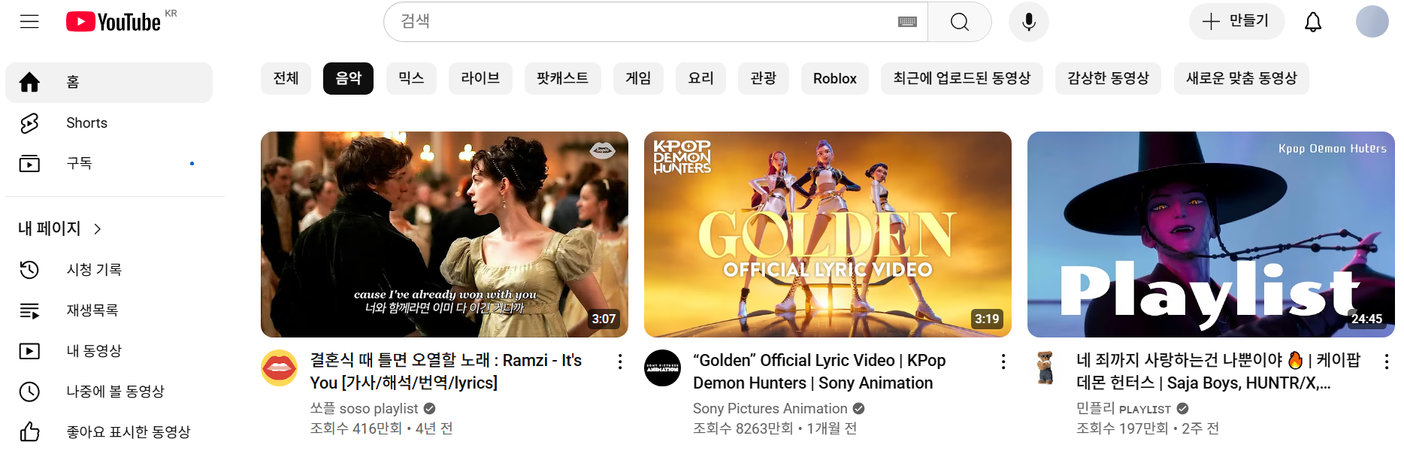Screen dimensions: 1404x463
Task: Click the text 조회수 197만회 • 2주 전
Action: coord(1148,428)
